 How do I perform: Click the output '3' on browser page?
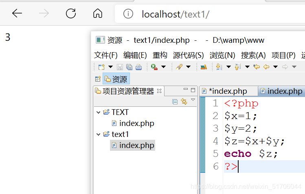(8, 37)
